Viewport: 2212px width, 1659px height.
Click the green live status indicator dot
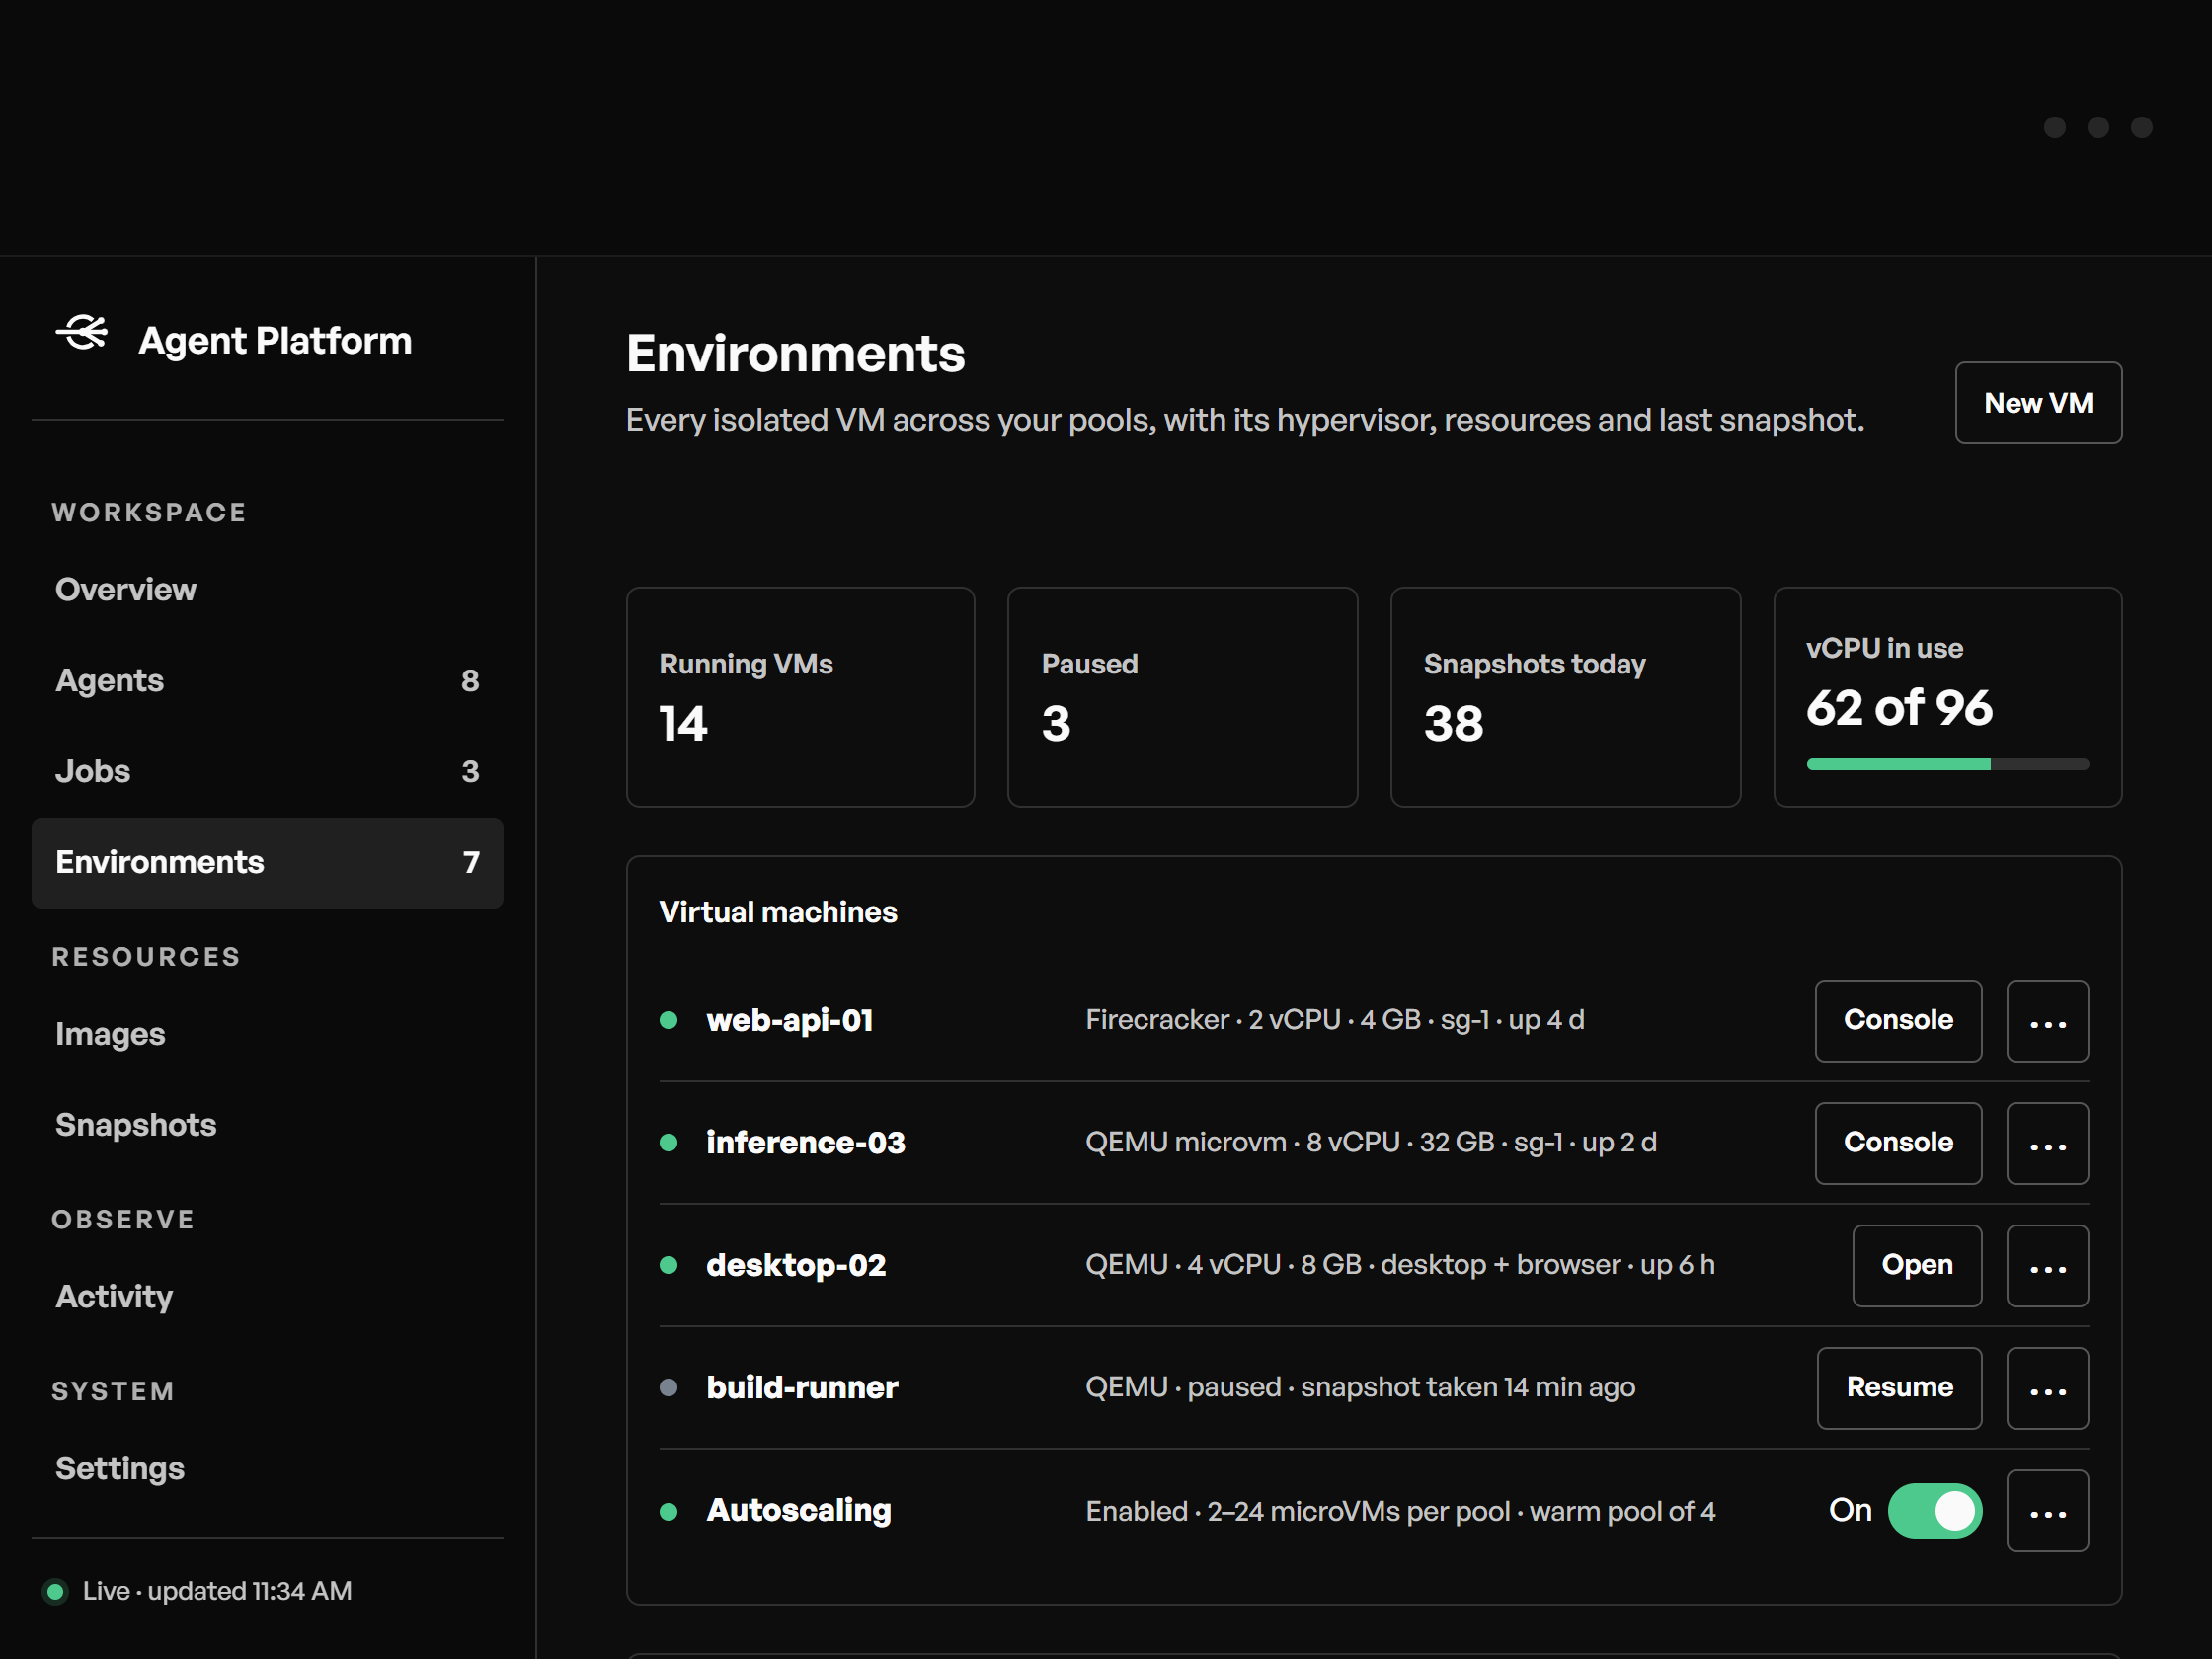point(56,1591)
